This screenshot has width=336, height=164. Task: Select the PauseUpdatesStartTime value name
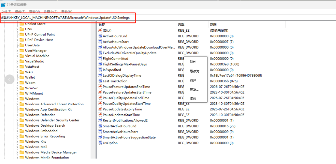(x=121, y=115)
